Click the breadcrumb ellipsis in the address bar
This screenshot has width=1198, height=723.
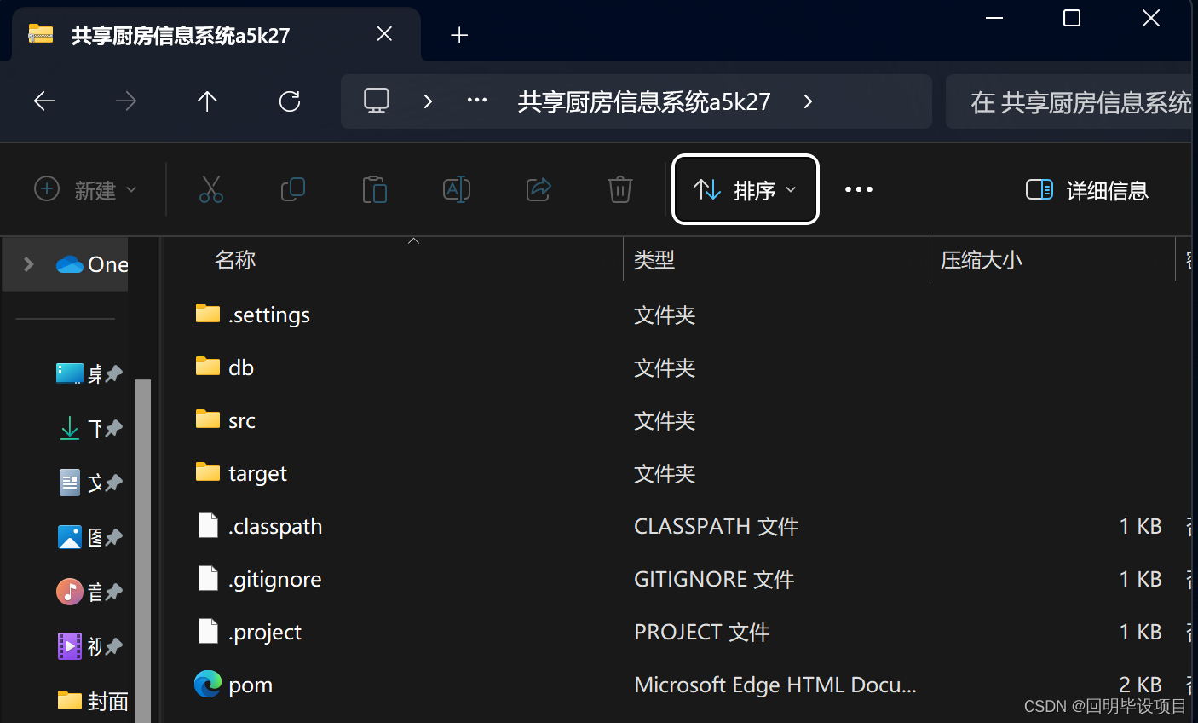(476, 101)
